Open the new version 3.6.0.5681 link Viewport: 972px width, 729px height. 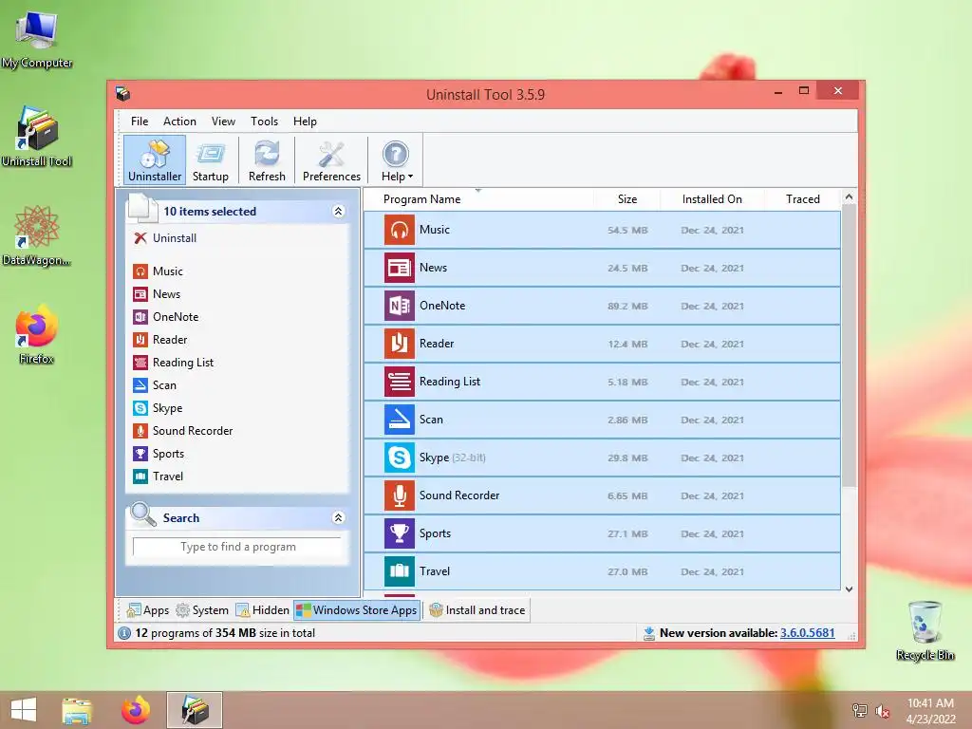(x=807, y=633)
